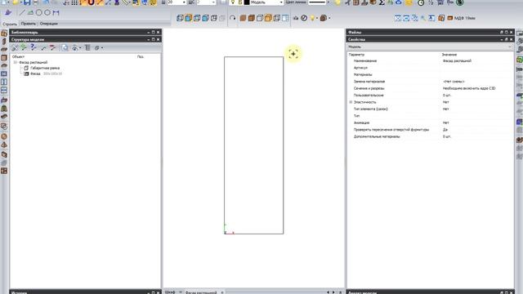The width and height of the screenshot is (523, 294).
Task: Open the Модель layer dropdown
Action: pos(281,2)
